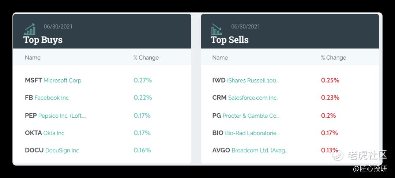Open the Microsoft Corp. link
The width and height of the screenshot is (395, 178).
pyautogui.click(x=63, y=80)
